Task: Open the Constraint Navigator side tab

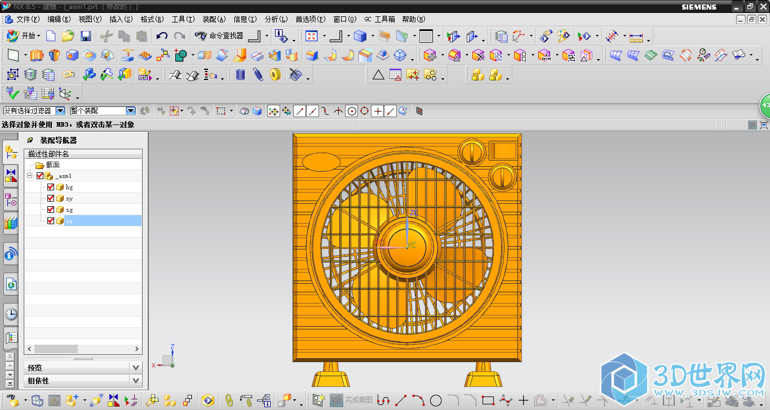Action: [x=11, y=175]
